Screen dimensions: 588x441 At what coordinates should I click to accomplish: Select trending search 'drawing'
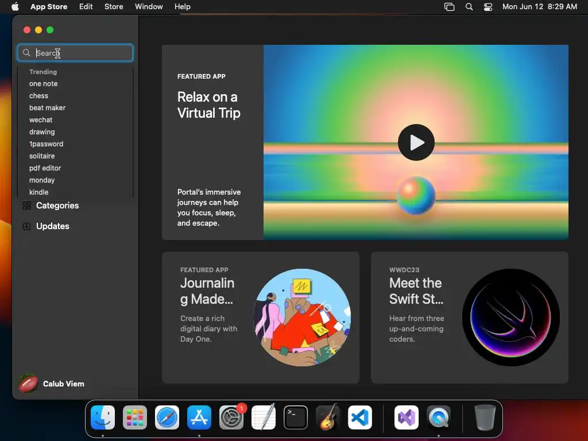pyautogui.click(x=42, y=131)
